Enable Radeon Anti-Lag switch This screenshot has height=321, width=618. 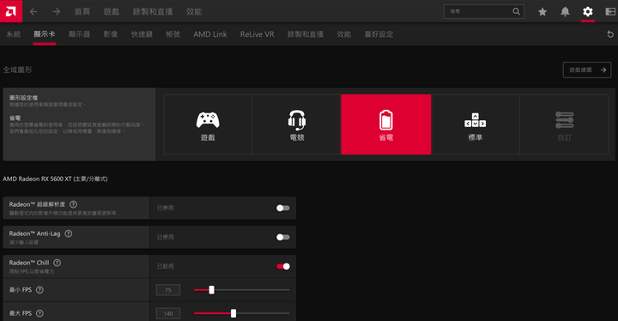point(283,237)
